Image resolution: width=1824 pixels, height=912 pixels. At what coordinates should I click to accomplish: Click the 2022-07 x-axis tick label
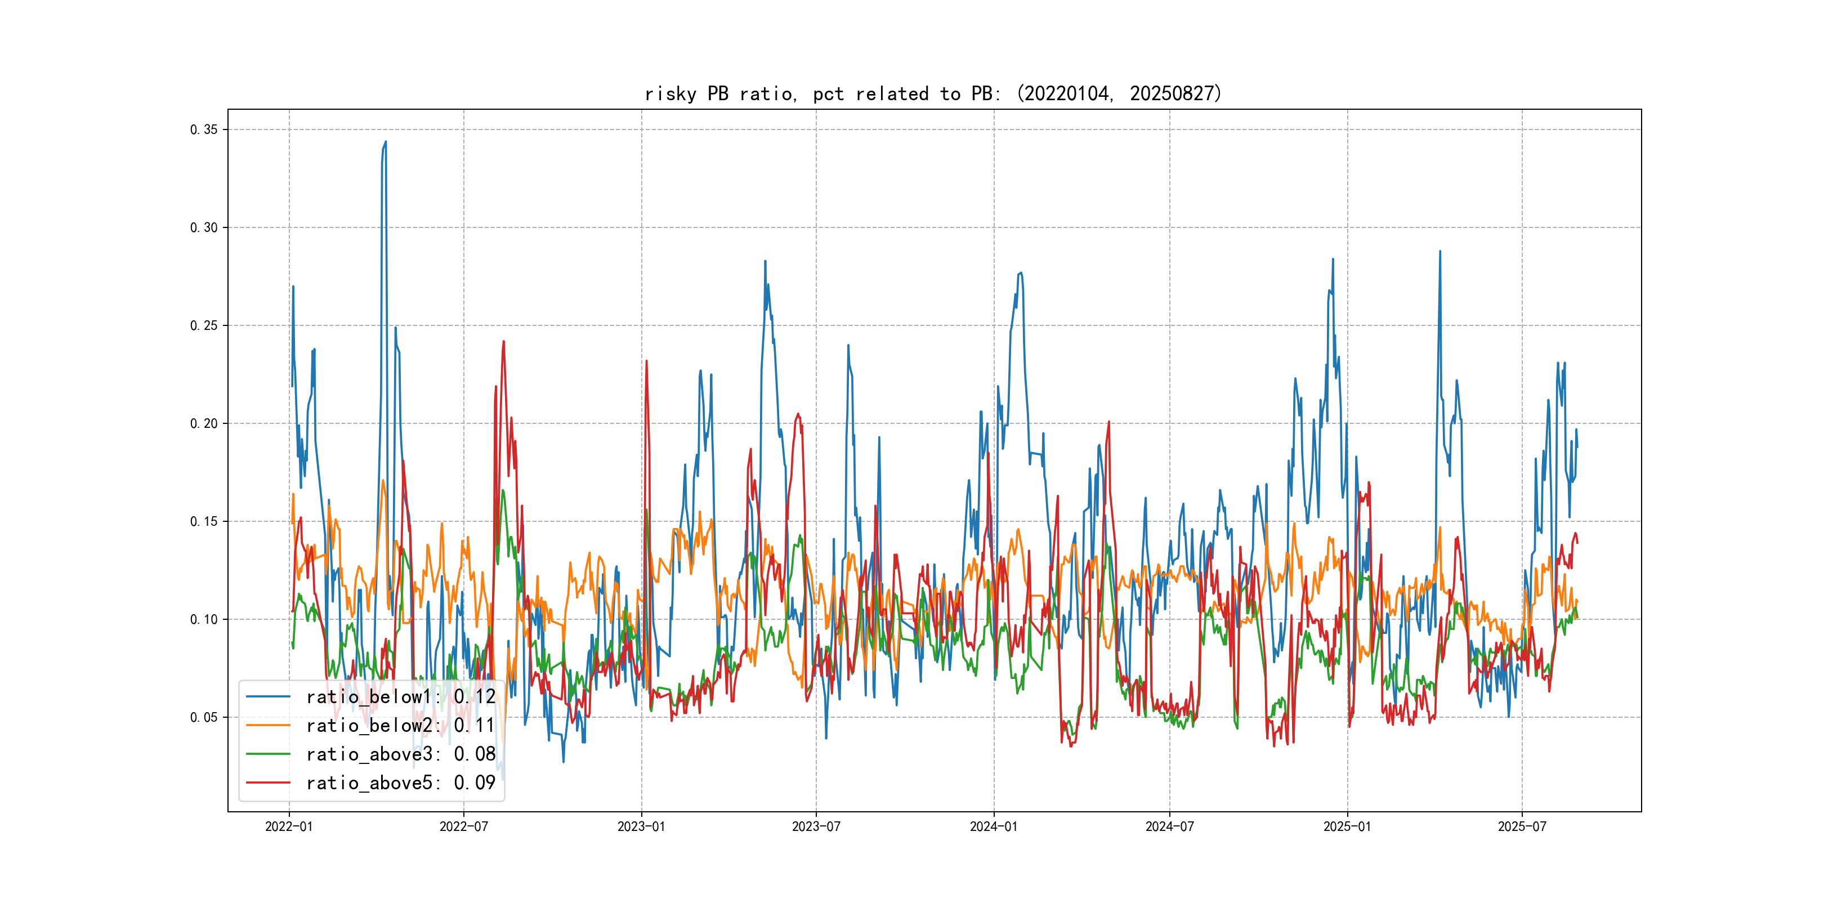point(463,826)
